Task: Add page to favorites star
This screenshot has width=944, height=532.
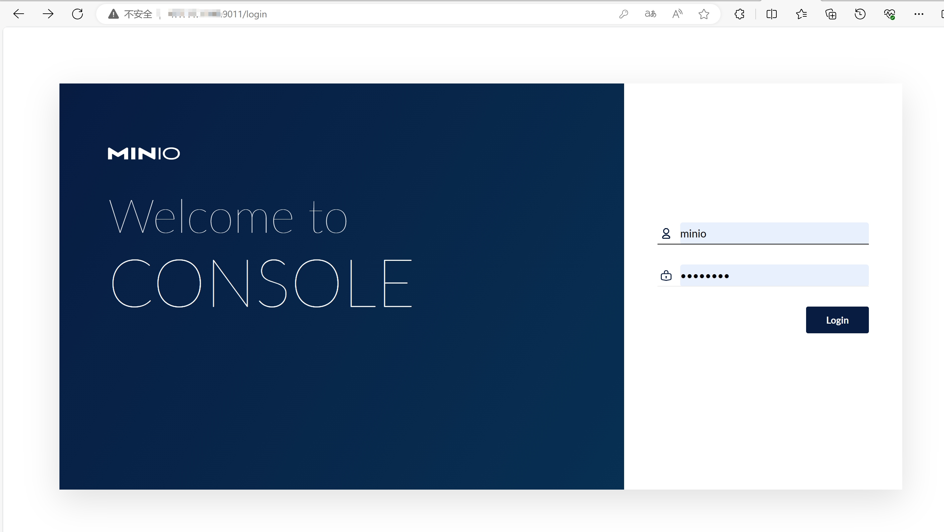Action: pos(704,14)
